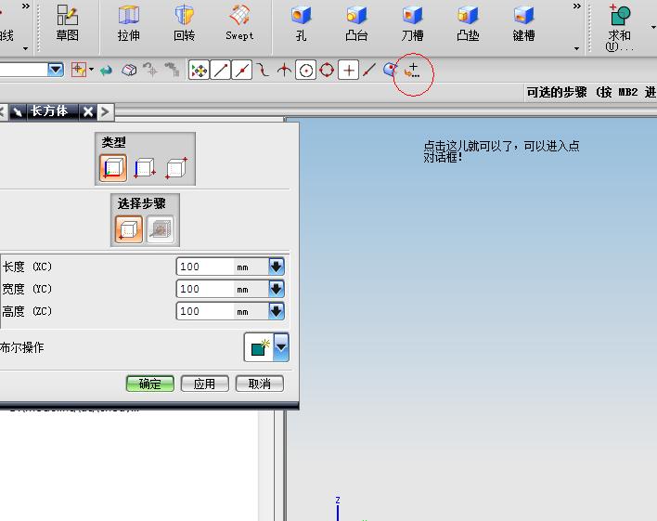Image resolution: width=657 pixels, height=521 pixels.
Task: Toggle point on surface snap
Action: click(390, 70)
